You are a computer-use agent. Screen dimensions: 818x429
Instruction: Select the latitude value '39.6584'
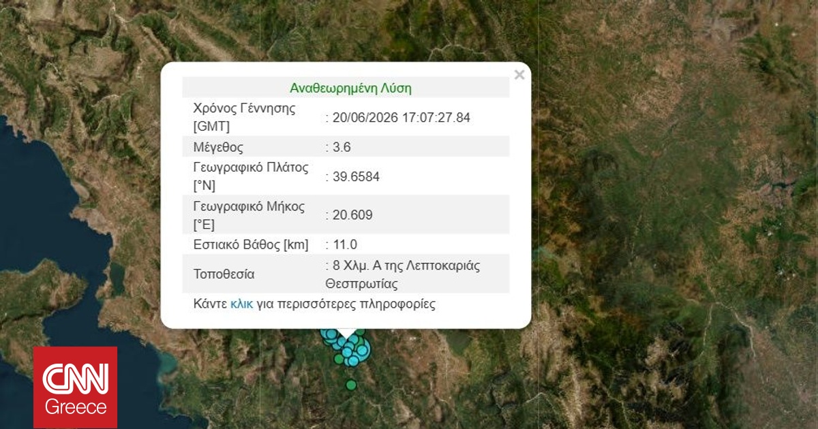point(356,177)
